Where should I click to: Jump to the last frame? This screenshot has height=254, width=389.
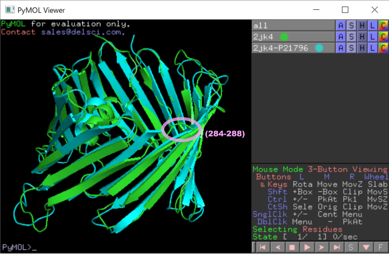[x=337, y=247]
